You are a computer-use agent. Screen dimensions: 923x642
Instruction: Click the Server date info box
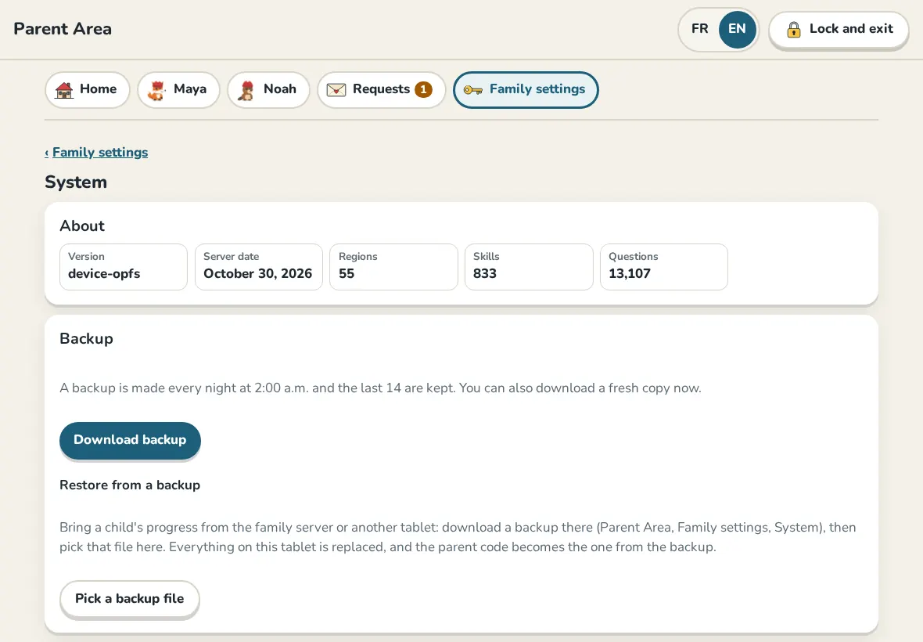(x=258, y=267)
